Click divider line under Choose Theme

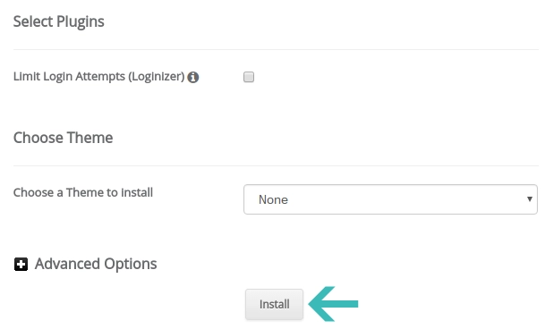(x=276, y=165)
